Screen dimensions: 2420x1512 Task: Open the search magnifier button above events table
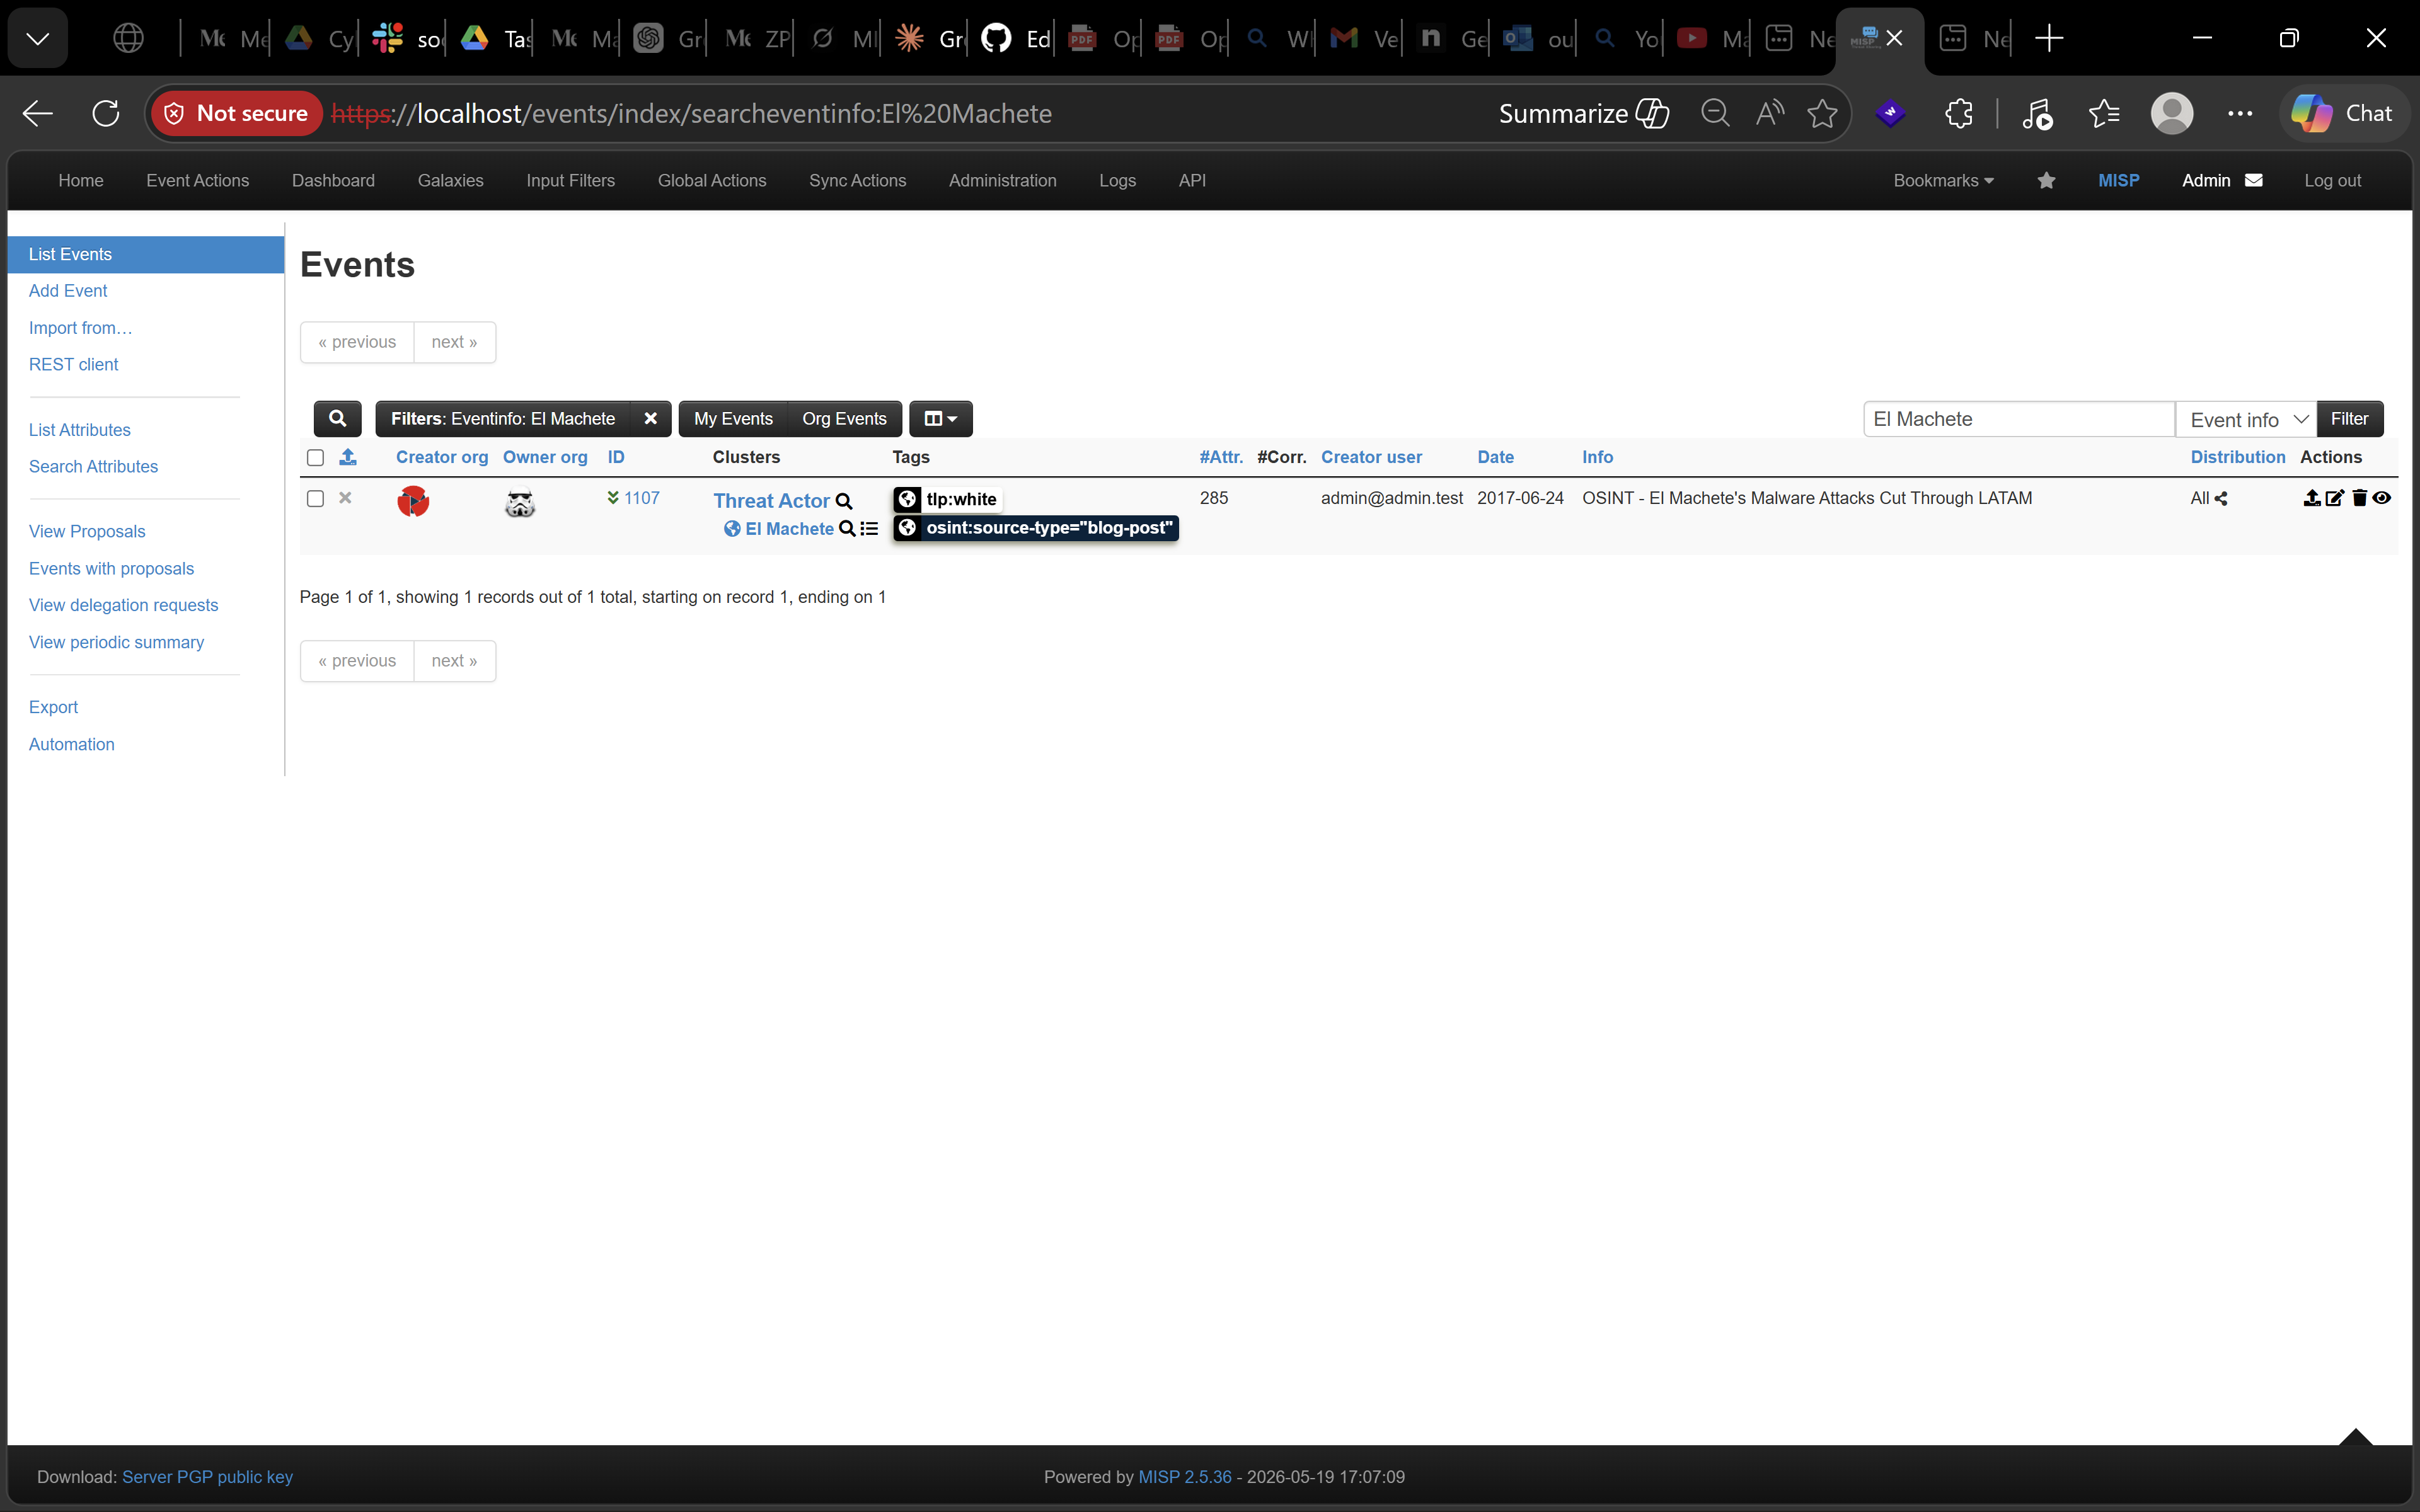(337, 419)
